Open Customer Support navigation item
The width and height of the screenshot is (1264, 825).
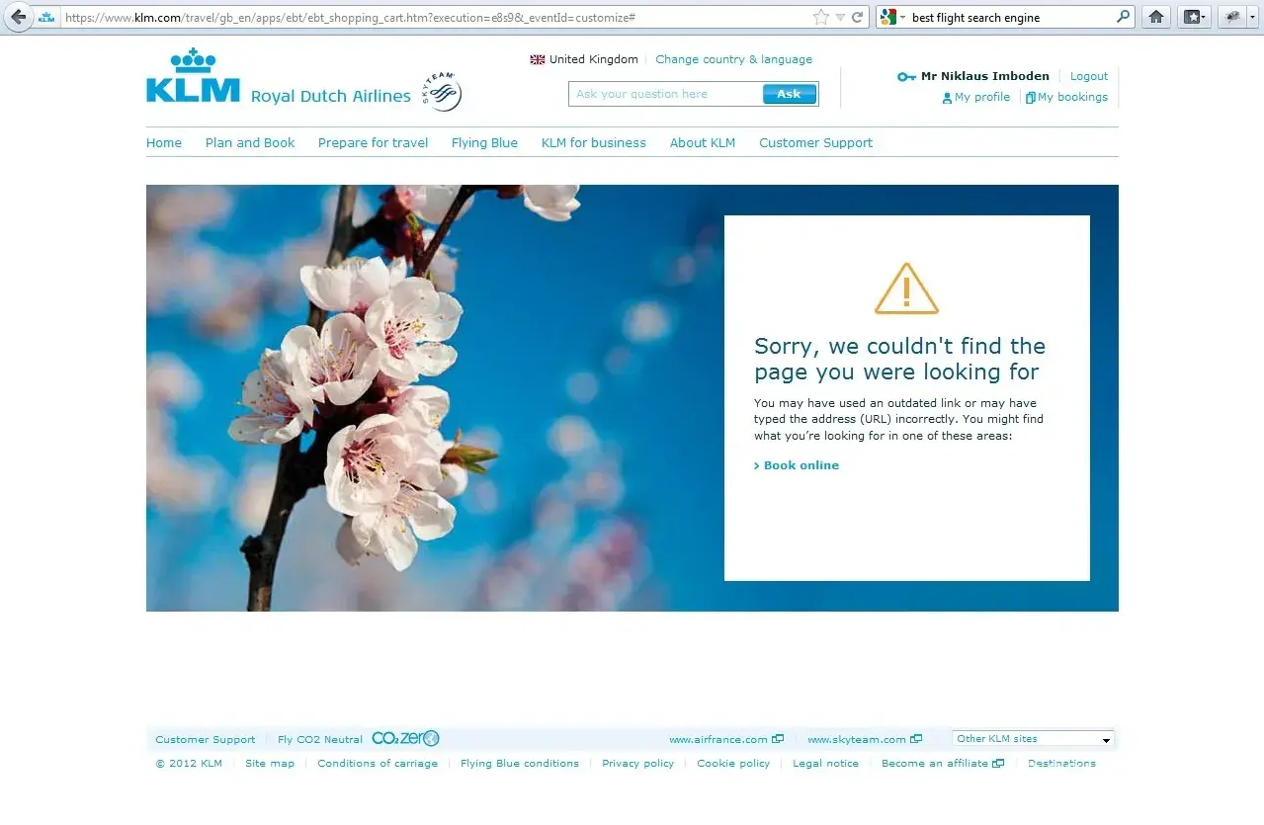pyautogui.click(x=815, y=142)
